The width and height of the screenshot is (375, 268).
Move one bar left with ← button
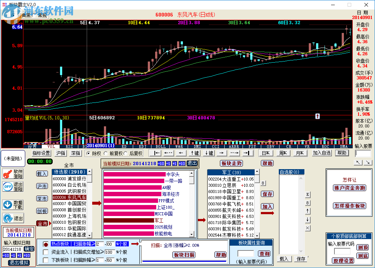tap(181, 153)
